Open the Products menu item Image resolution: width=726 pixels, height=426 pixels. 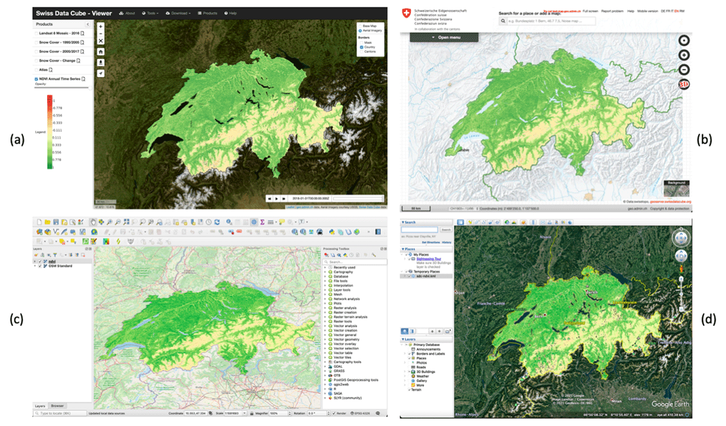click(x=208, y=13)
